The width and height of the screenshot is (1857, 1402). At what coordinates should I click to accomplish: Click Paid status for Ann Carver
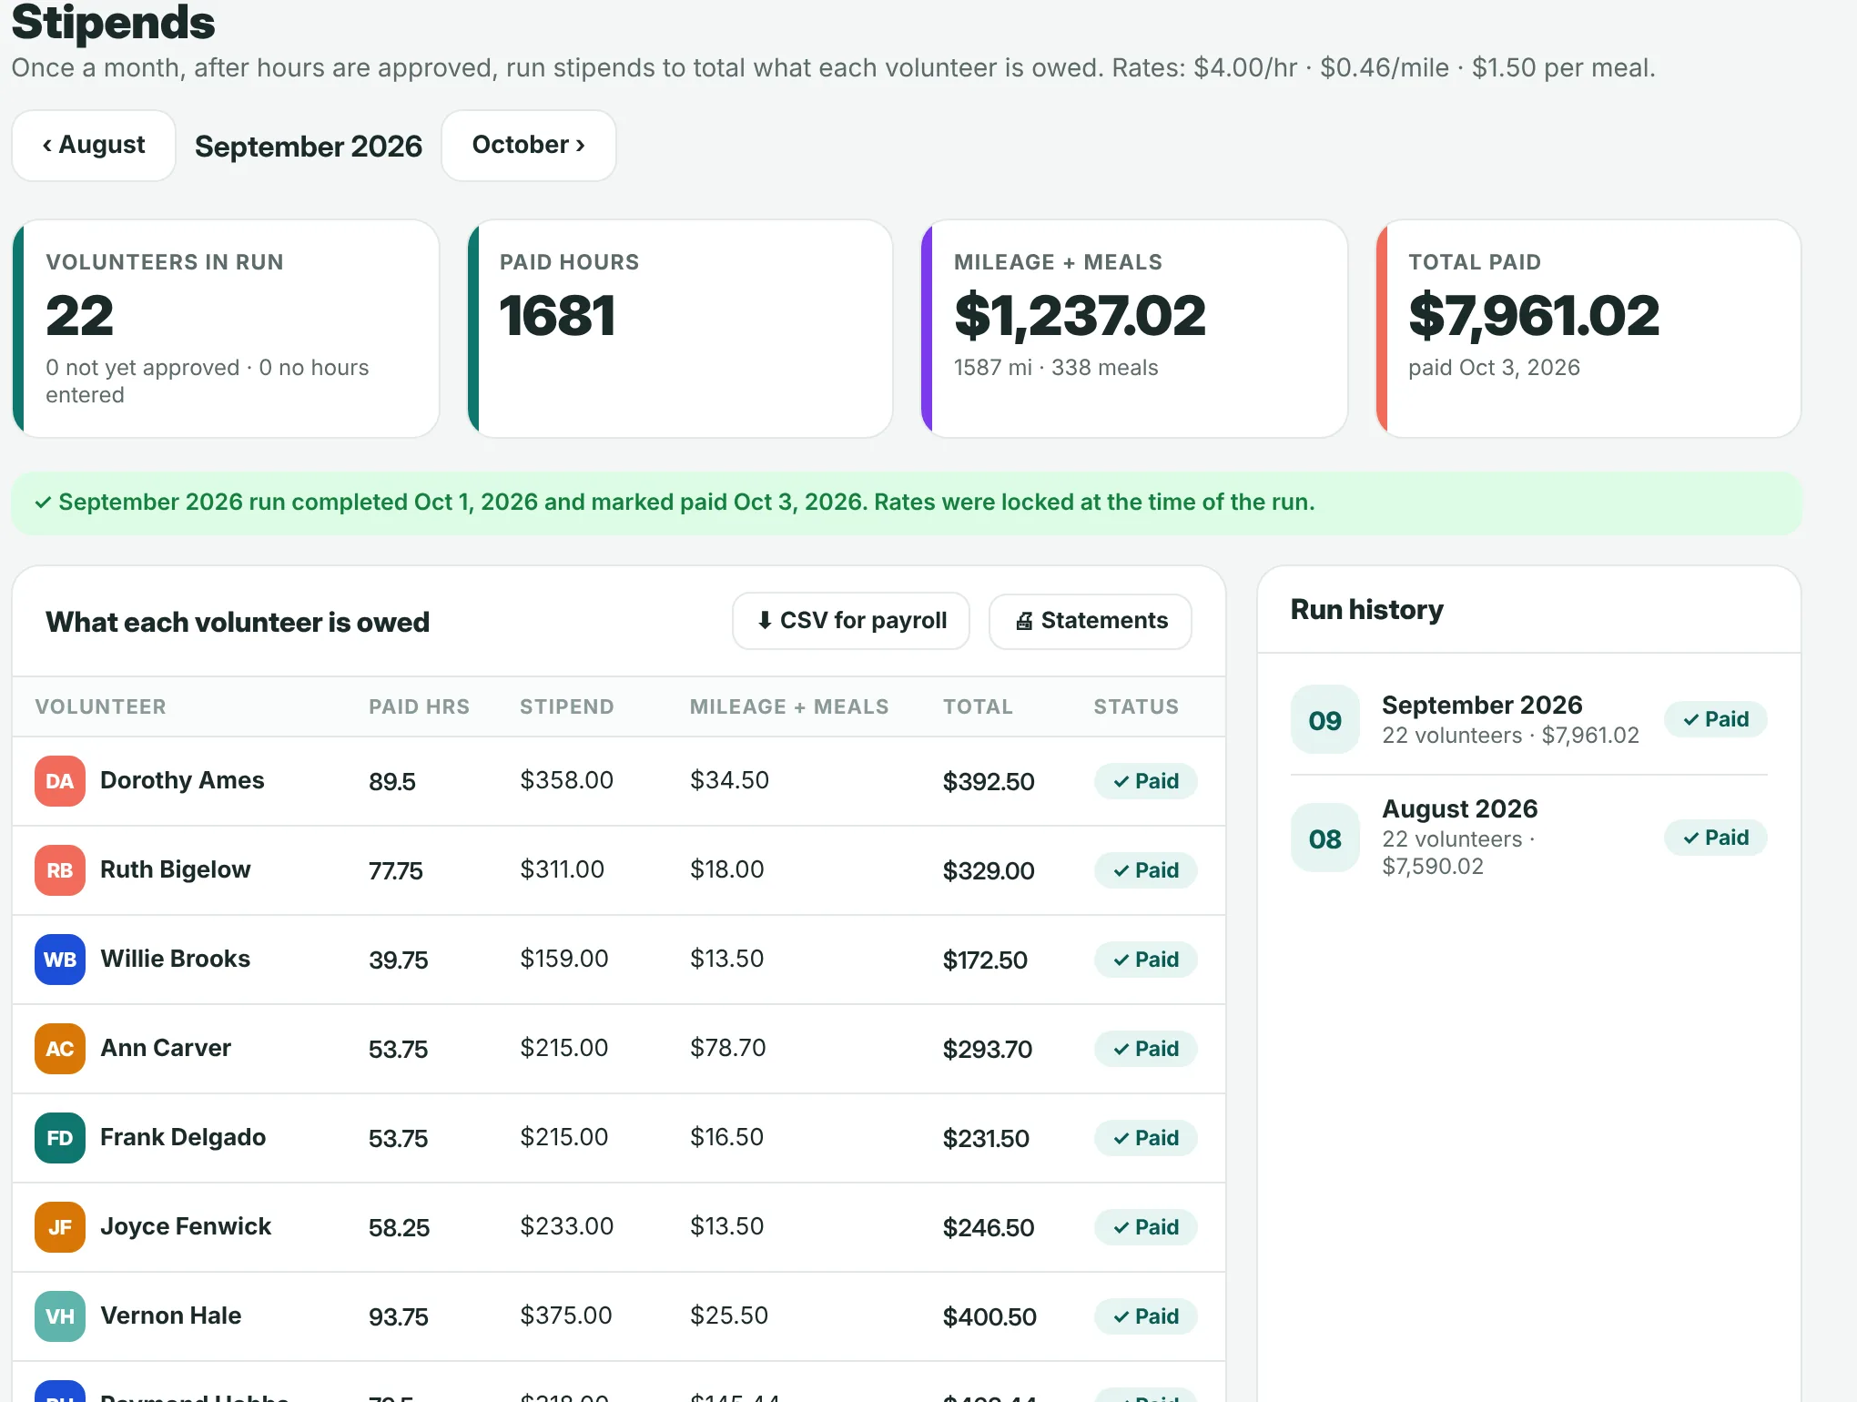(1145, 1049)
